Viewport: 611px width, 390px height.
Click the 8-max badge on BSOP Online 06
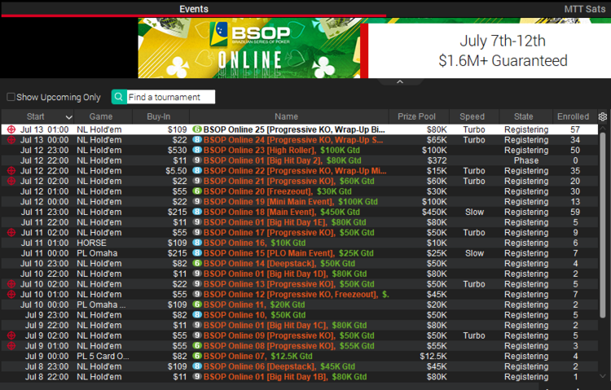click(x=197, y=366)
